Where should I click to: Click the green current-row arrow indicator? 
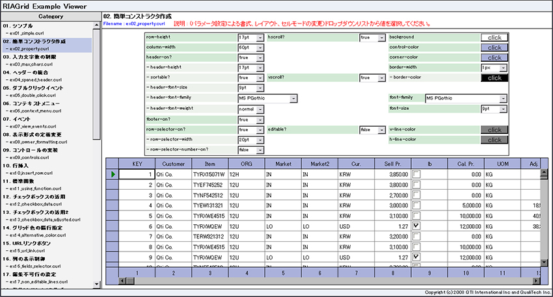click(114, 175)
